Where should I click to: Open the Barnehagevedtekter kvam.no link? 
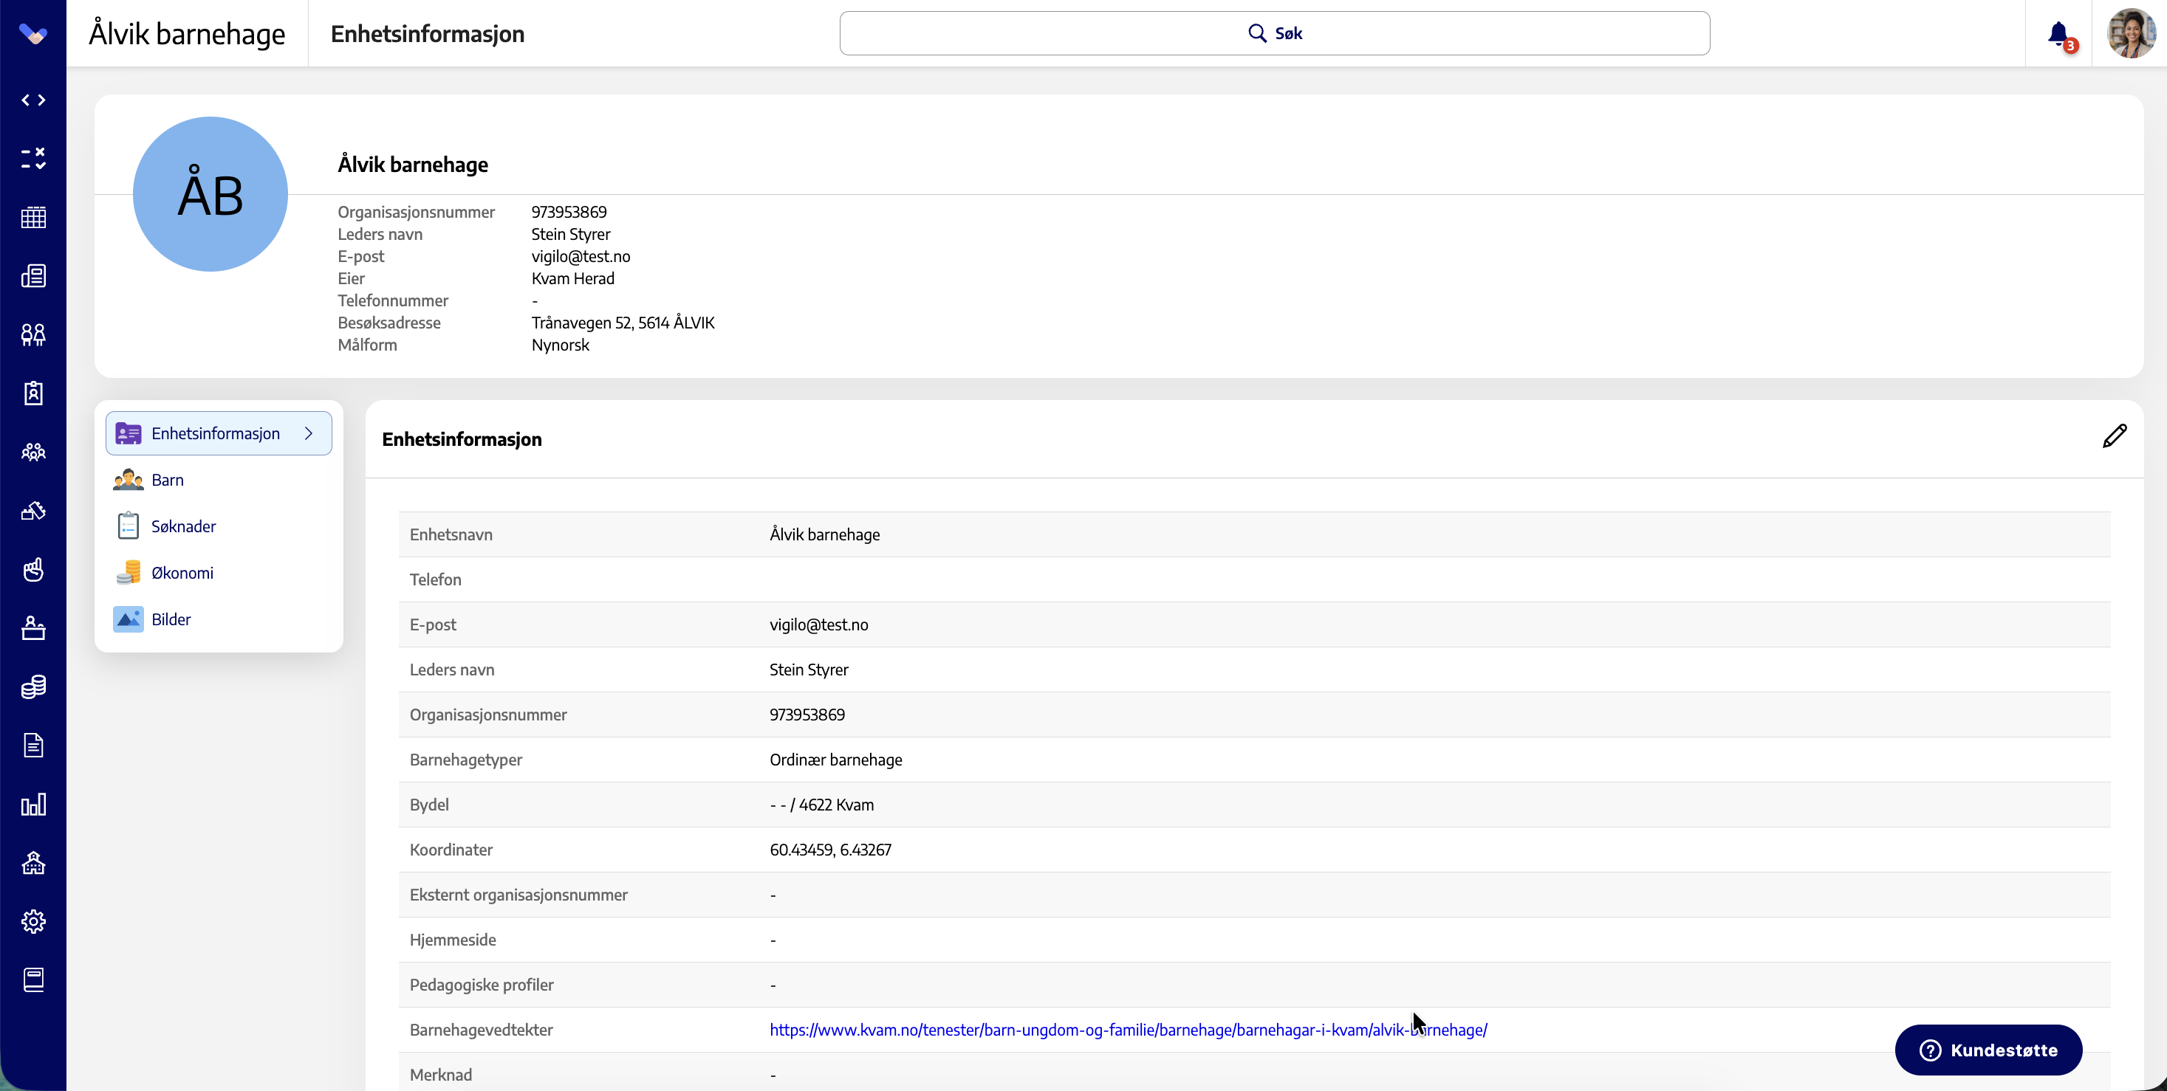pyautogui.click(x=1128, y=1030)
